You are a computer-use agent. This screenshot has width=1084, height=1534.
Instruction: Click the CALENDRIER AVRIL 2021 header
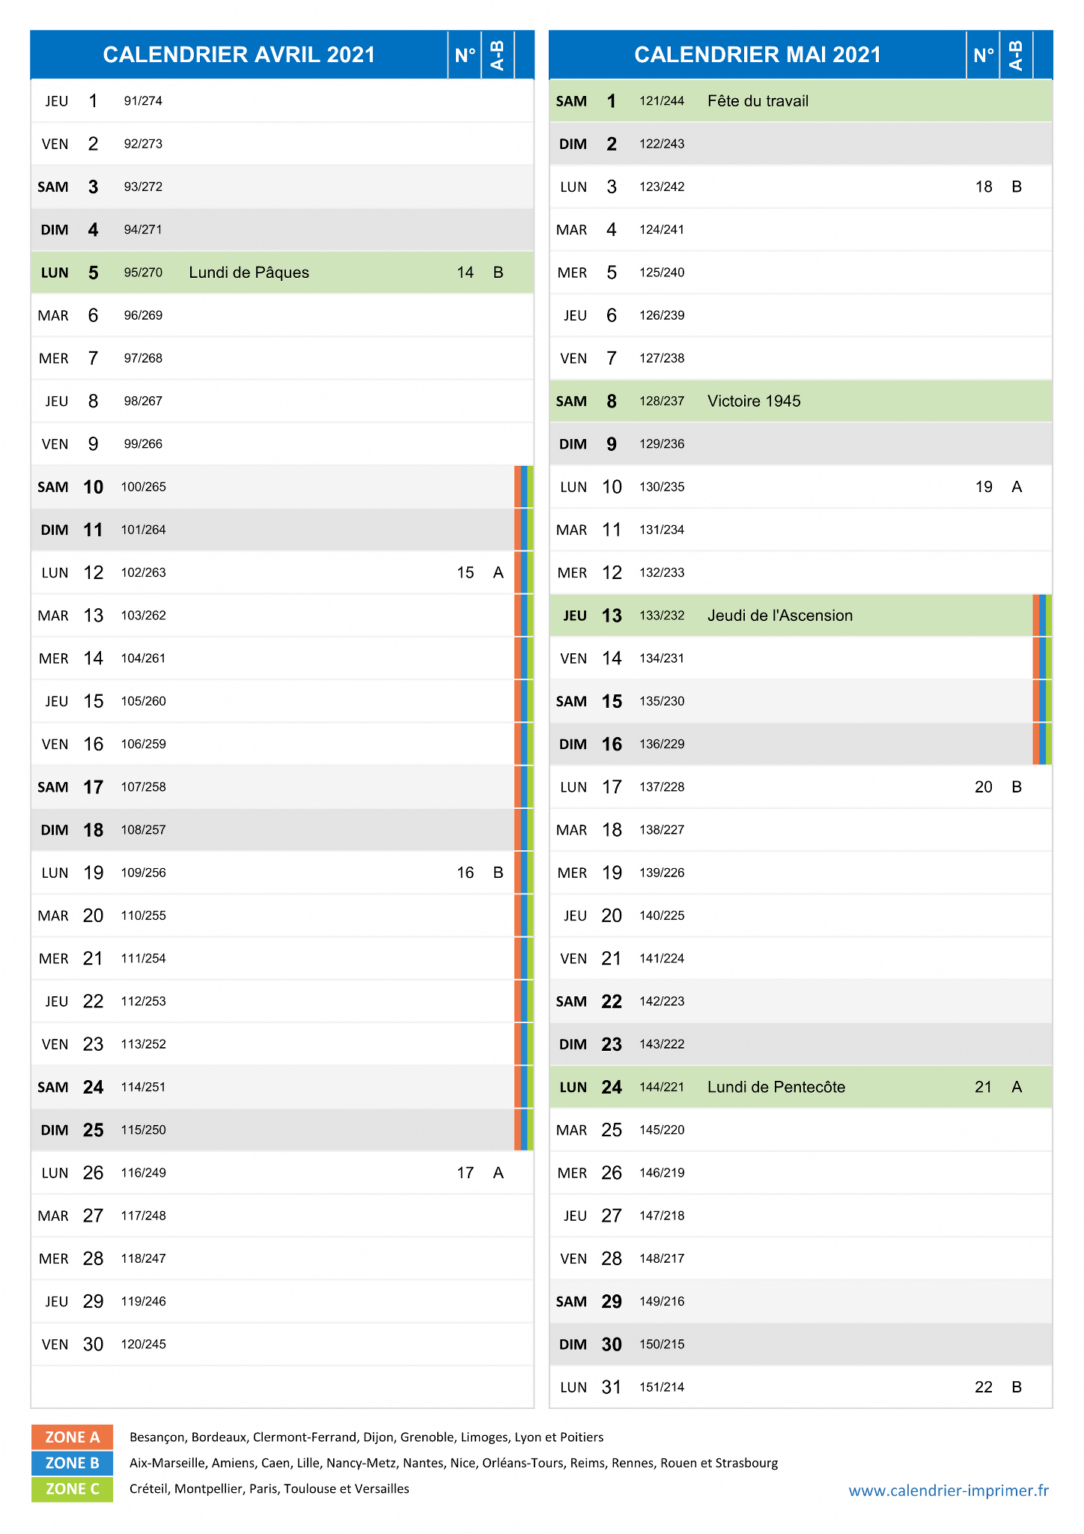click(x=239, y=55)
